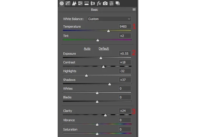Click the Saturation slider handle

coord(97,134)
